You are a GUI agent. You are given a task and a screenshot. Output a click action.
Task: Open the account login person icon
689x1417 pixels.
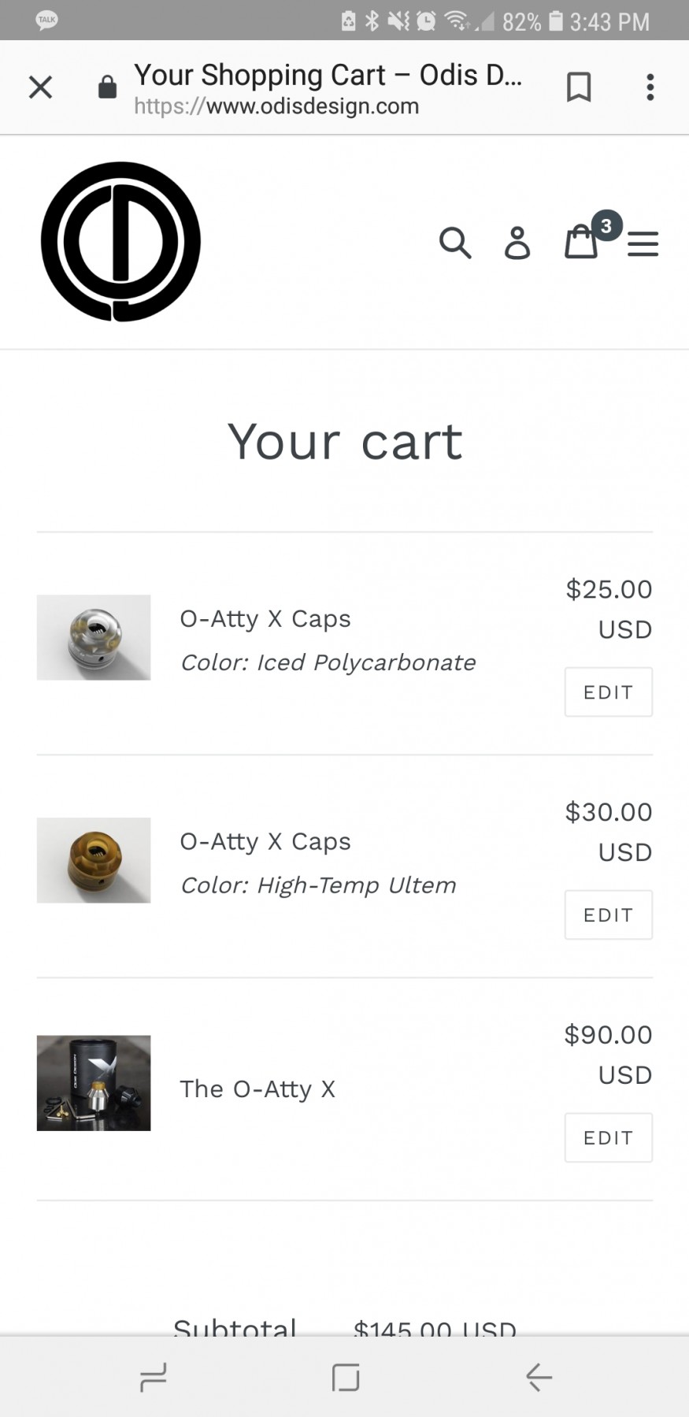(x=517, y=243)
